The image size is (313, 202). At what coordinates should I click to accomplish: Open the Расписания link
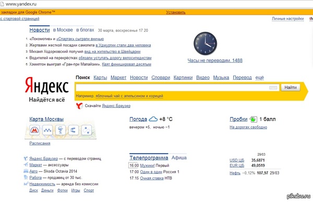click(x=40, y=143)
